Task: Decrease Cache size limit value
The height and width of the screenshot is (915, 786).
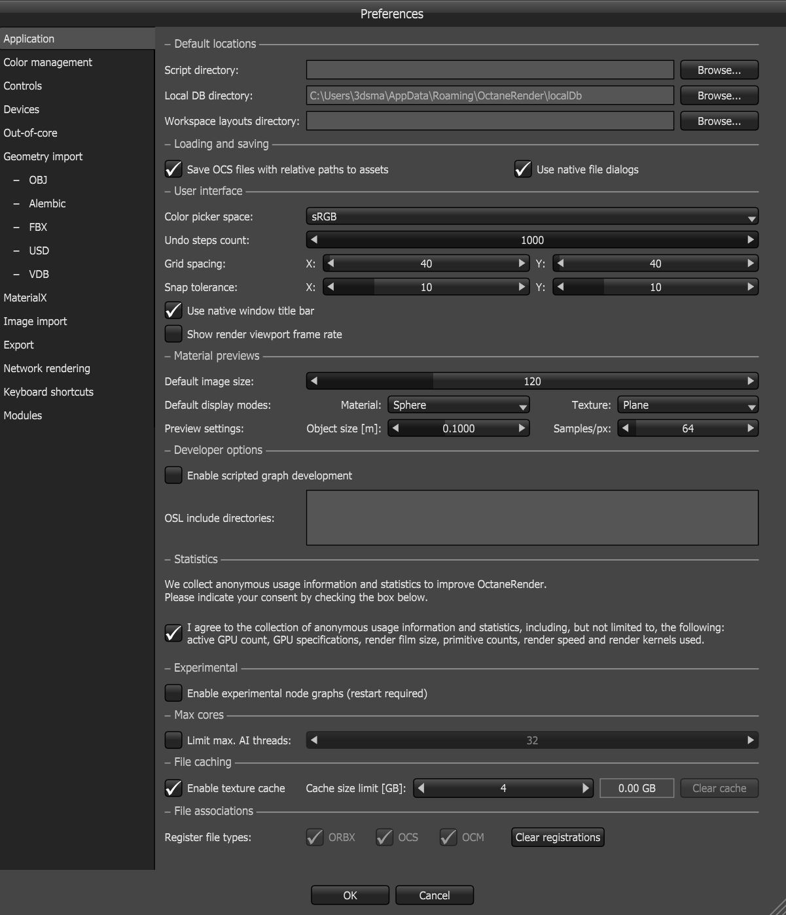Action: (x=421, y=788)
